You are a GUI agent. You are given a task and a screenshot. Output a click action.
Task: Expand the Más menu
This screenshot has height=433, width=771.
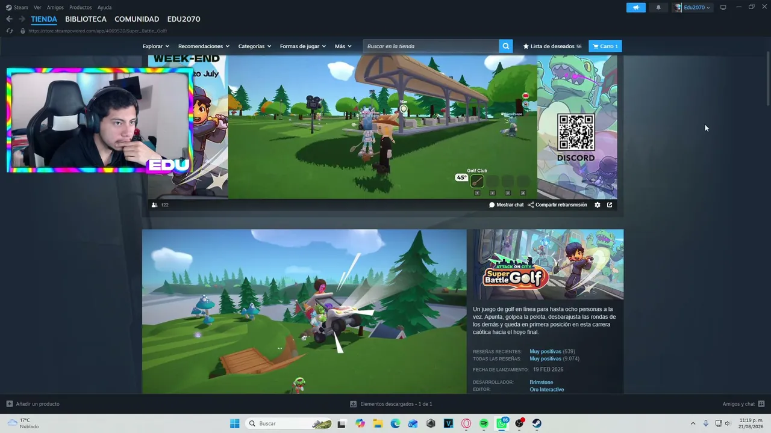(x=343, y=46)
